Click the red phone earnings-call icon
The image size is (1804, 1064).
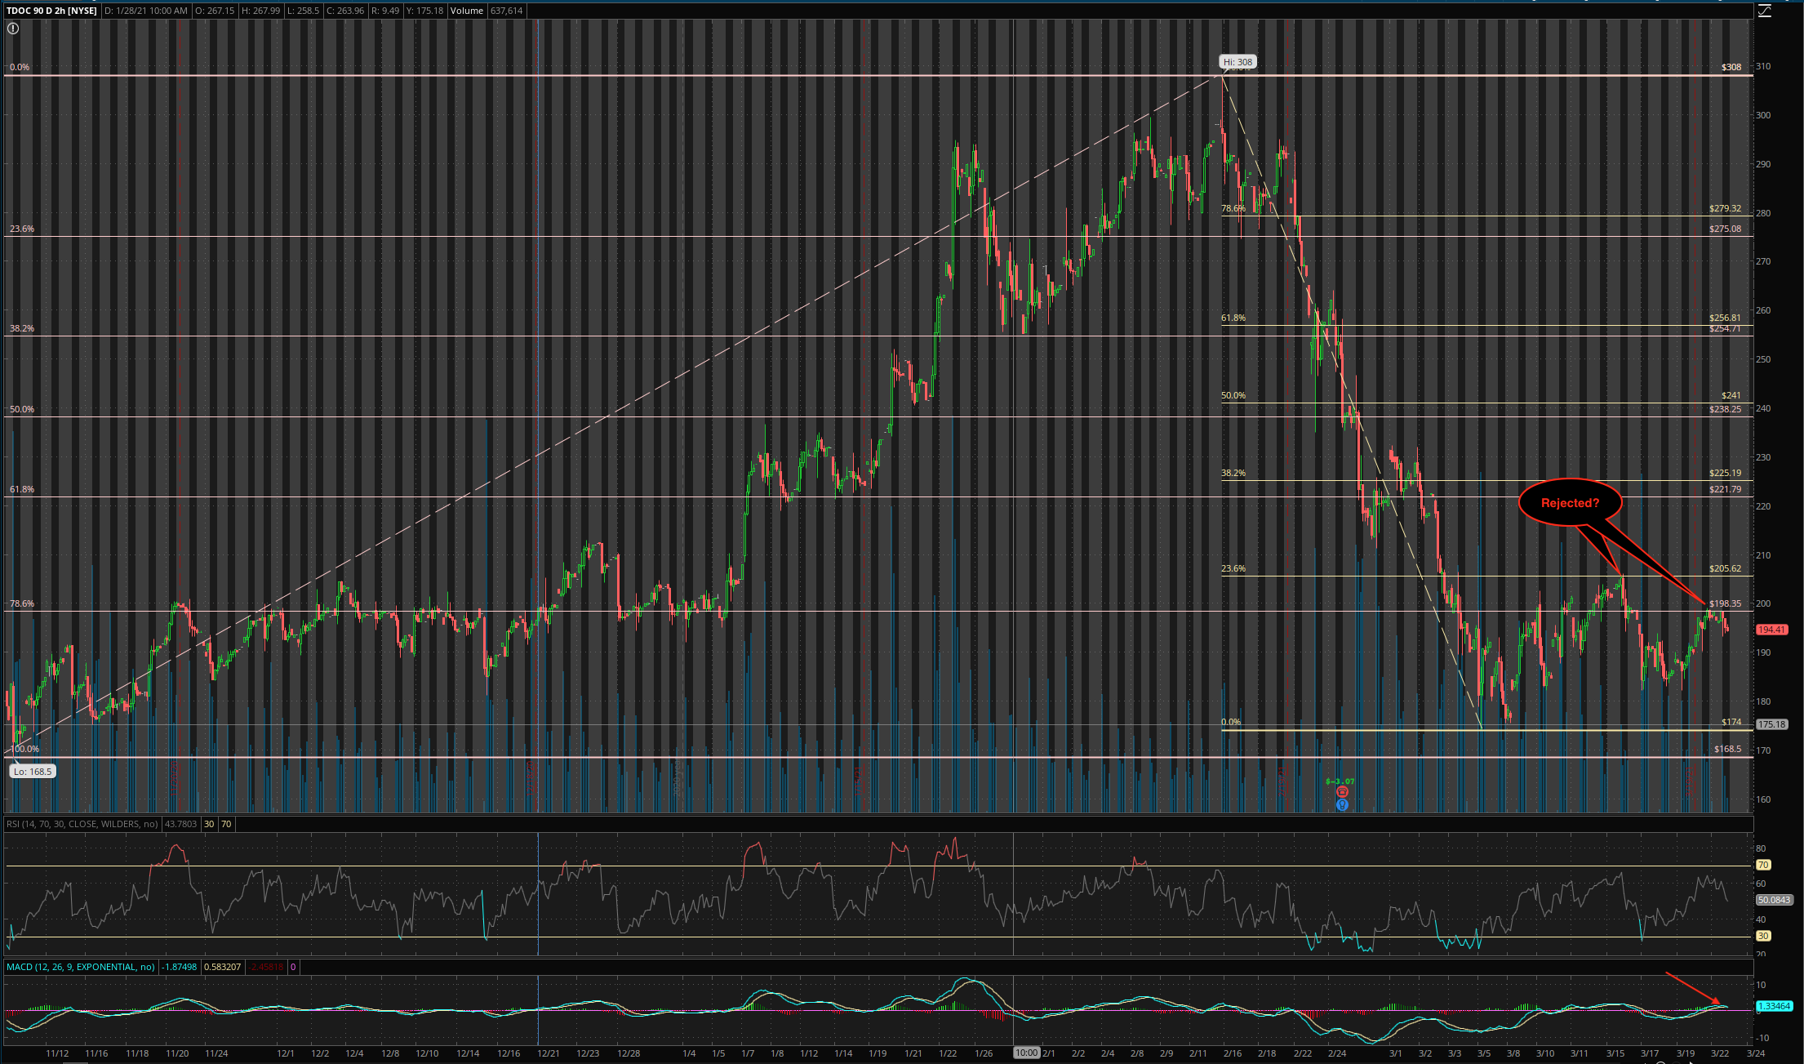[1342, 792]
